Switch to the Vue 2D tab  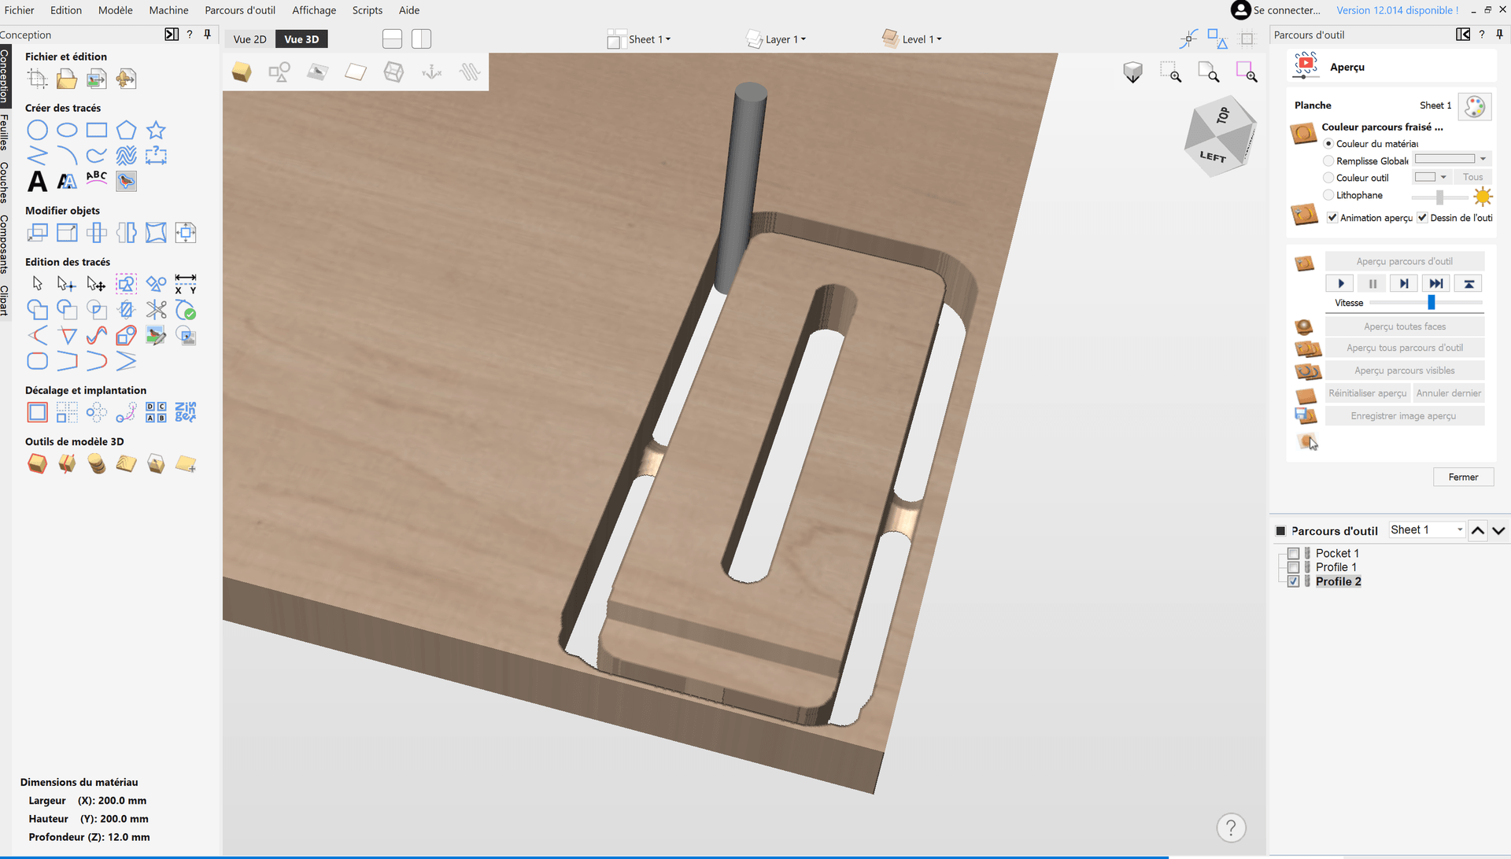click(249, 39)
